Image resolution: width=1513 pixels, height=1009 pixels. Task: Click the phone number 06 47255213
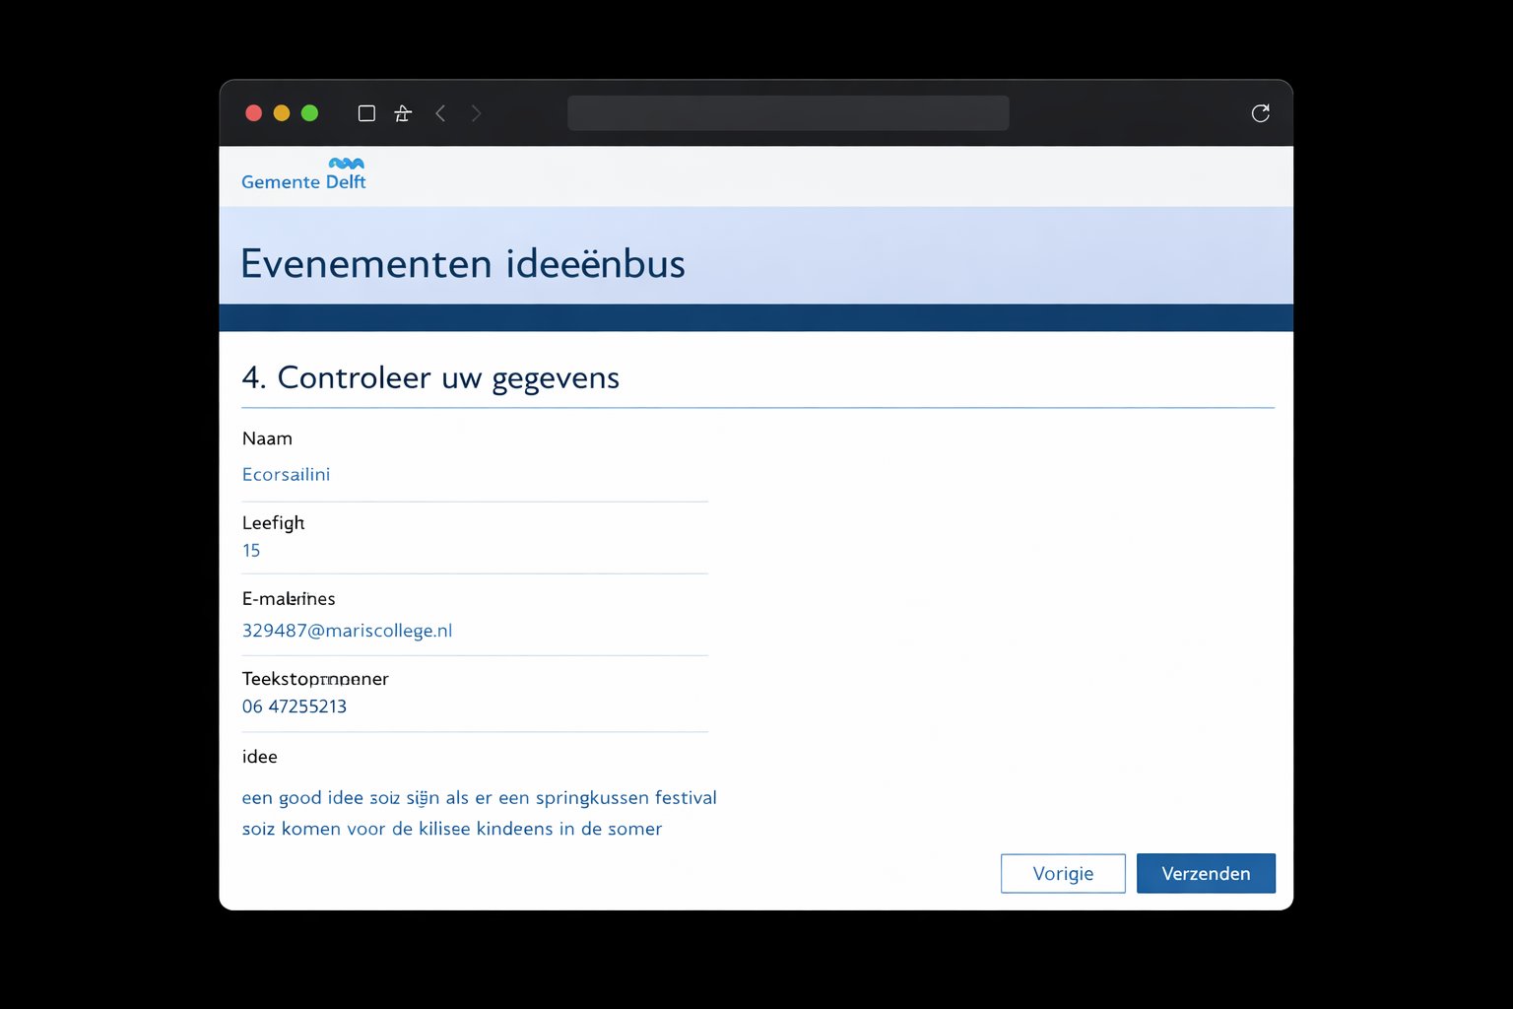pyautogui.click(x=295, y=706)
